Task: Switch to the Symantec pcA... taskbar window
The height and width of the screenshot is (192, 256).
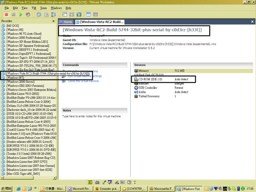Action: pos(108,189)
